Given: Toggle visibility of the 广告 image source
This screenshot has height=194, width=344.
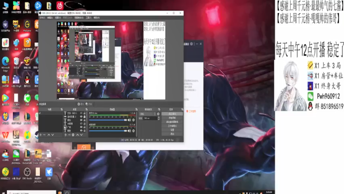Looking at the screenshot, I should click(x=81, y=127).
